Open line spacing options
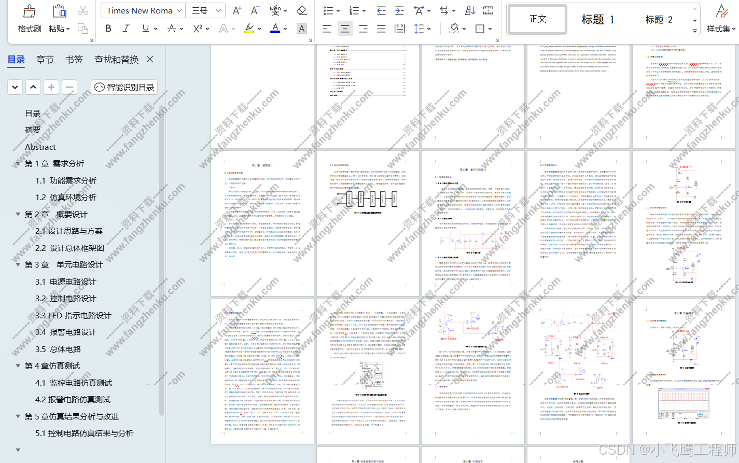The height and width of the screenshot is (463, 739). 419,29
